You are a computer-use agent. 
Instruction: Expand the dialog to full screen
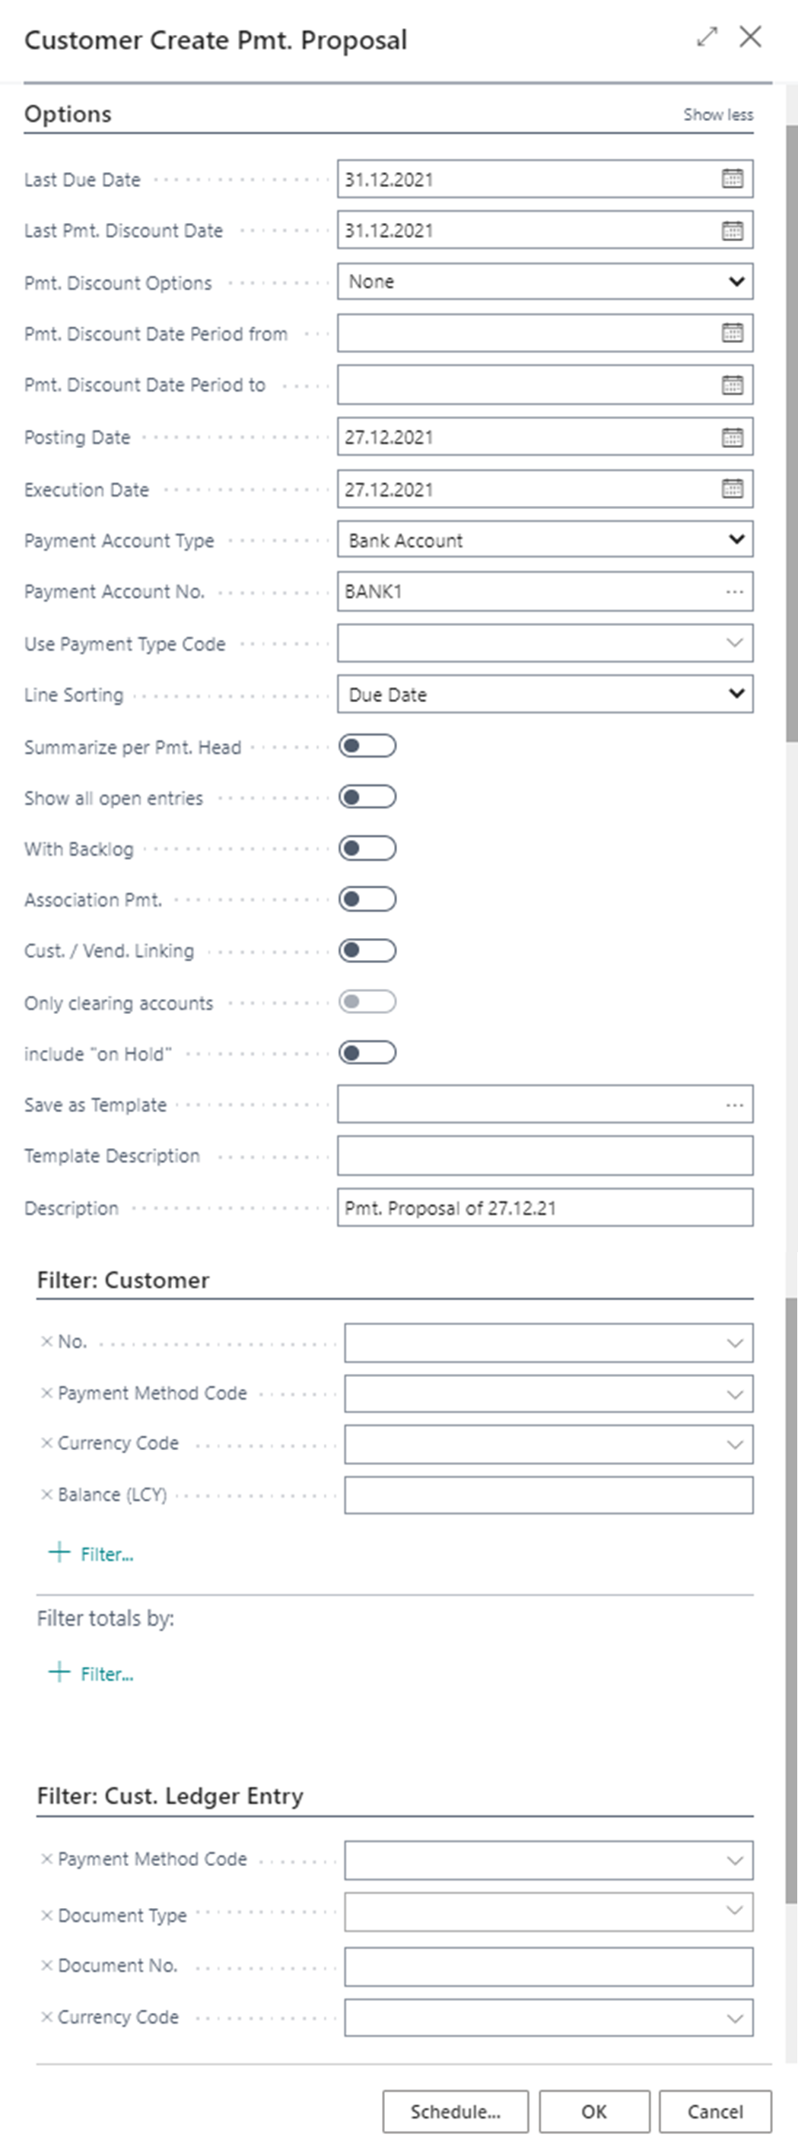707,37
